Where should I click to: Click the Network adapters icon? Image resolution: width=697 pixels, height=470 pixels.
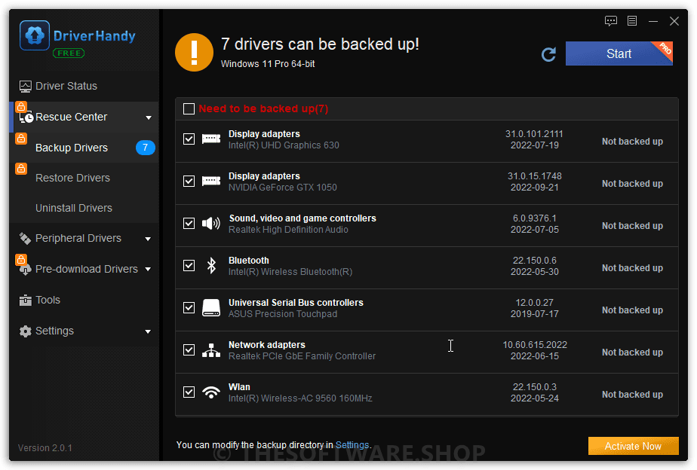coord(211,350)
